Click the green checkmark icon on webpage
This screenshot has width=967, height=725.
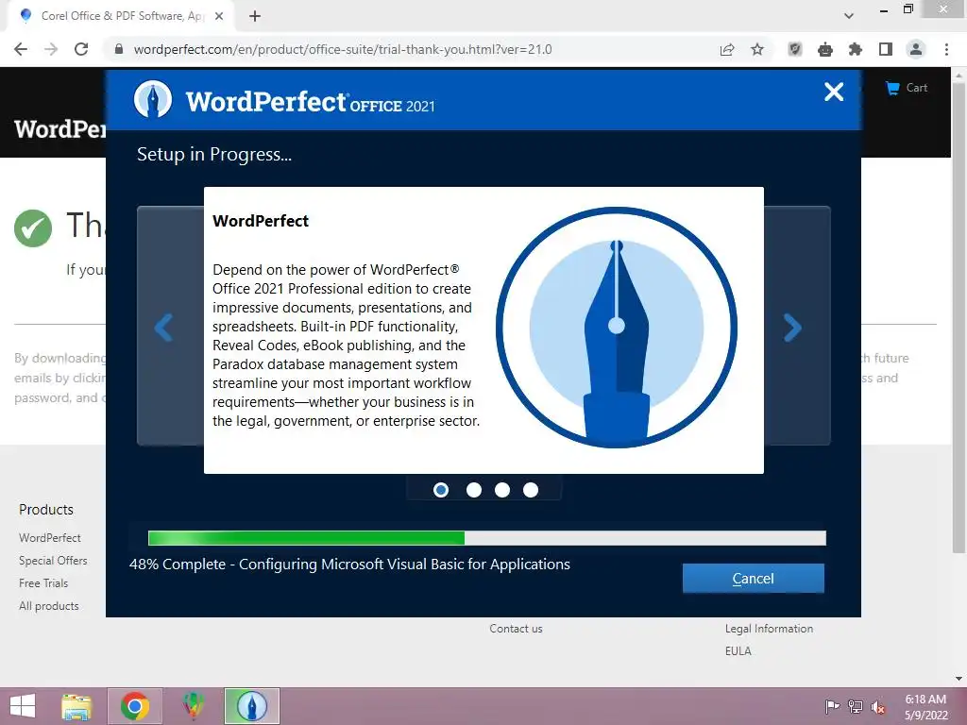point(33,228)
